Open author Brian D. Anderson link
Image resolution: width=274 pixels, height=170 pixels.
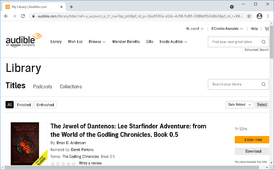point(71,143)
